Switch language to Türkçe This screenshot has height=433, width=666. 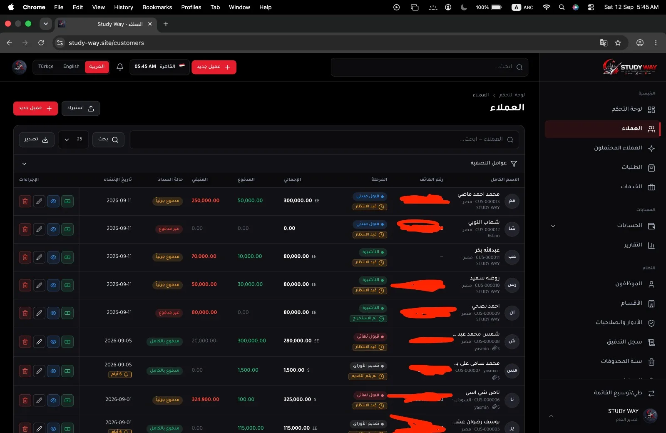click(46, 67)
